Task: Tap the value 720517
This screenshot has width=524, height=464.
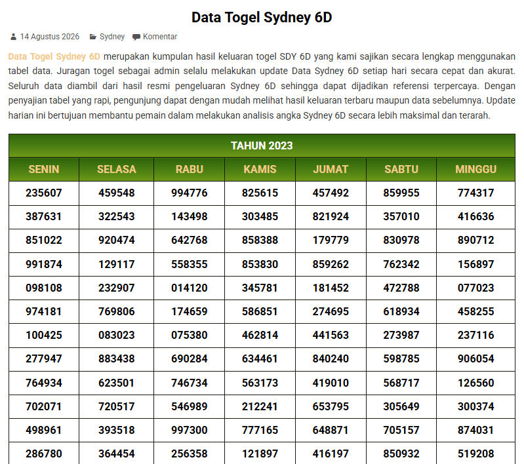Action: pos(116,407)
